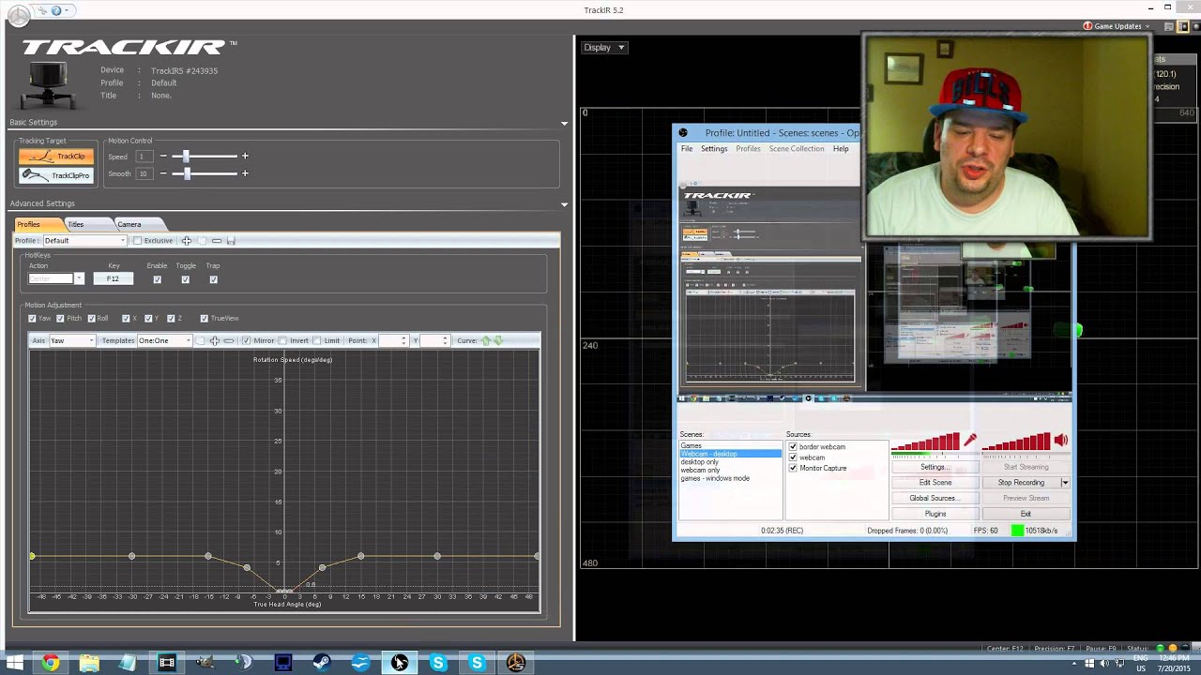Open the Help menu in OBS
This screenshot has height=675, width=1201.
tap(841, 149)
